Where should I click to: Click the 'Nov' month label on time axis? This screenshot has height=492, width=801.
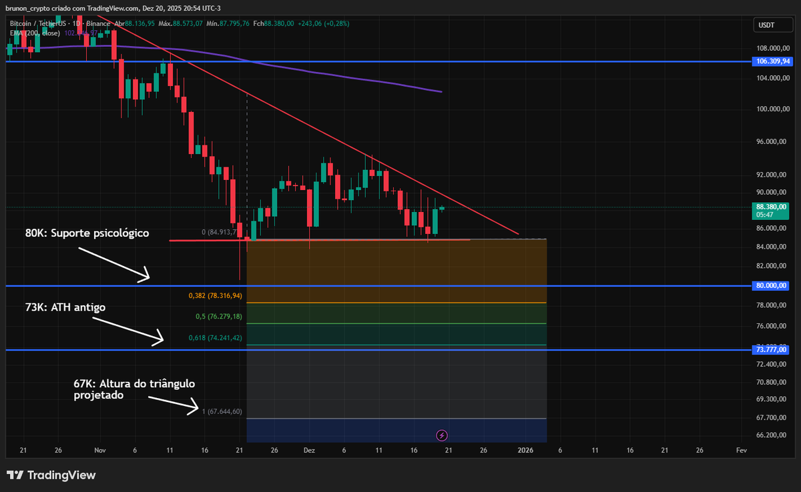(x=100, y=451)
